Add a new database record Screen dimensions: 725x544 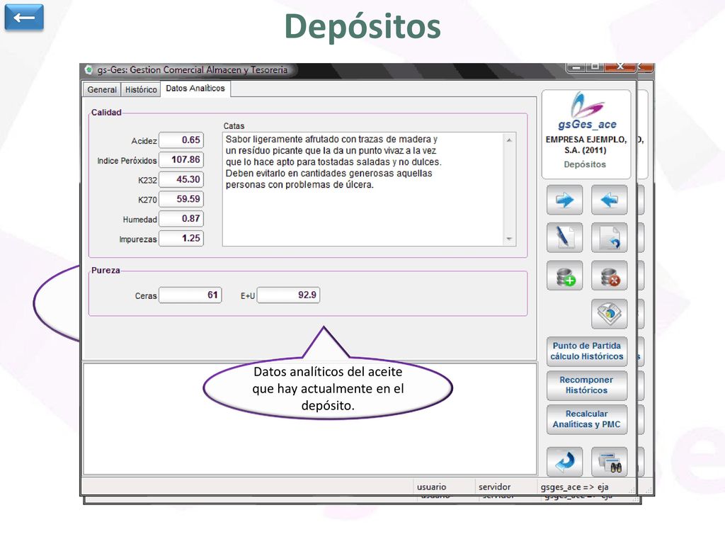pyautogui.click(x=564, y=276)
